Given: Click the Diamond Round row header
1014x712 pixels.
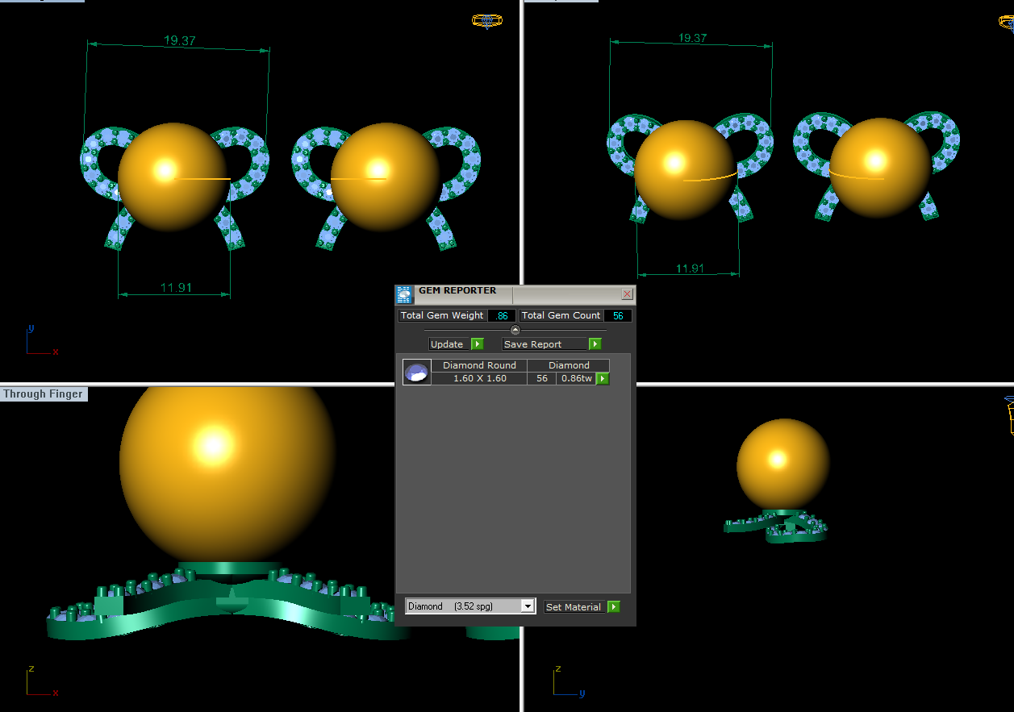Looking at the screenshot, I should (x=479, y=365).
